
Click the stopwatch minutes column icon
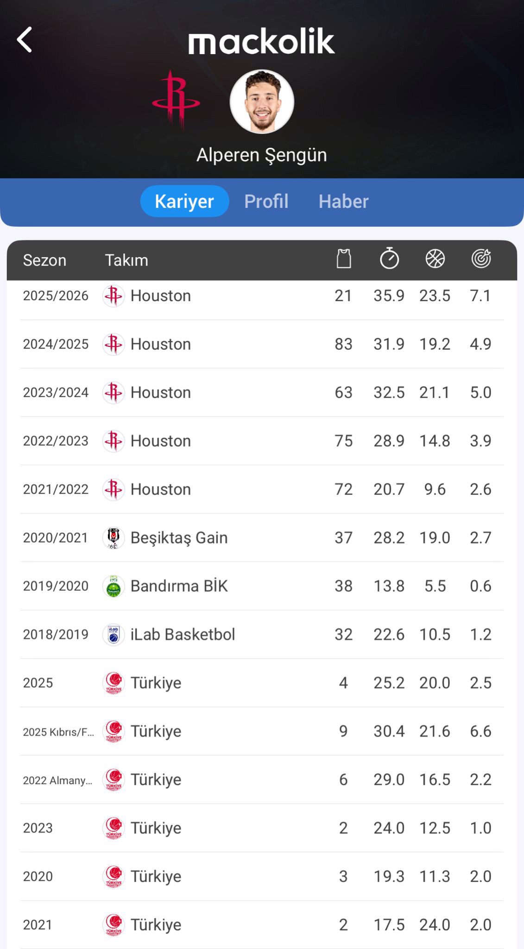[389, 259]
